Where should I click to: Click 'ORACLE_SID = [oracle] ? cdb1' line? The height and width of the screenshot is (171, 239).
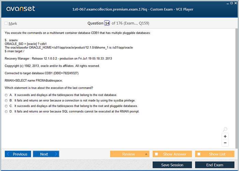coord(26,44)
